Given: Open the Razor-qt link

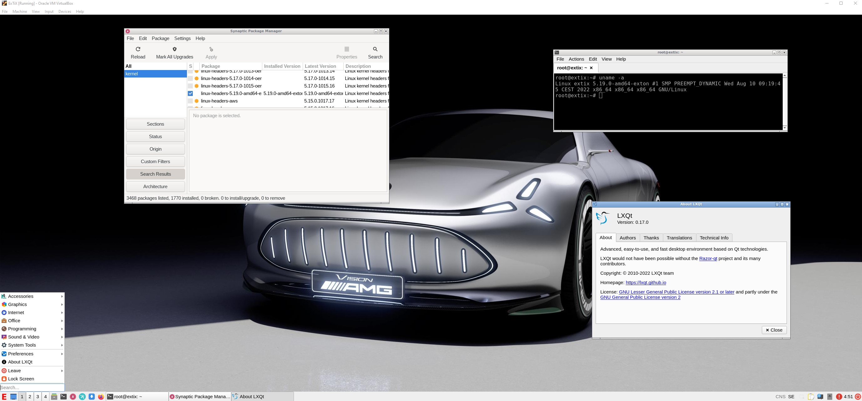Looking at the screenshot, I should 708,259.
